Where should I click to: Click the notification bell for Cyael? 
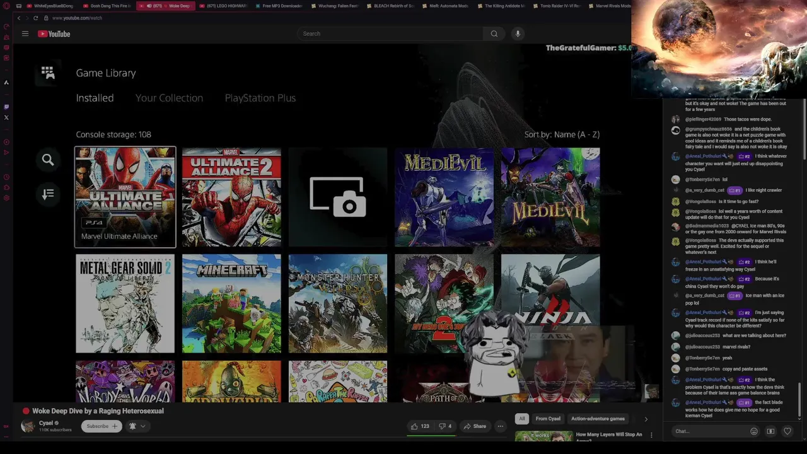point(132,426)
